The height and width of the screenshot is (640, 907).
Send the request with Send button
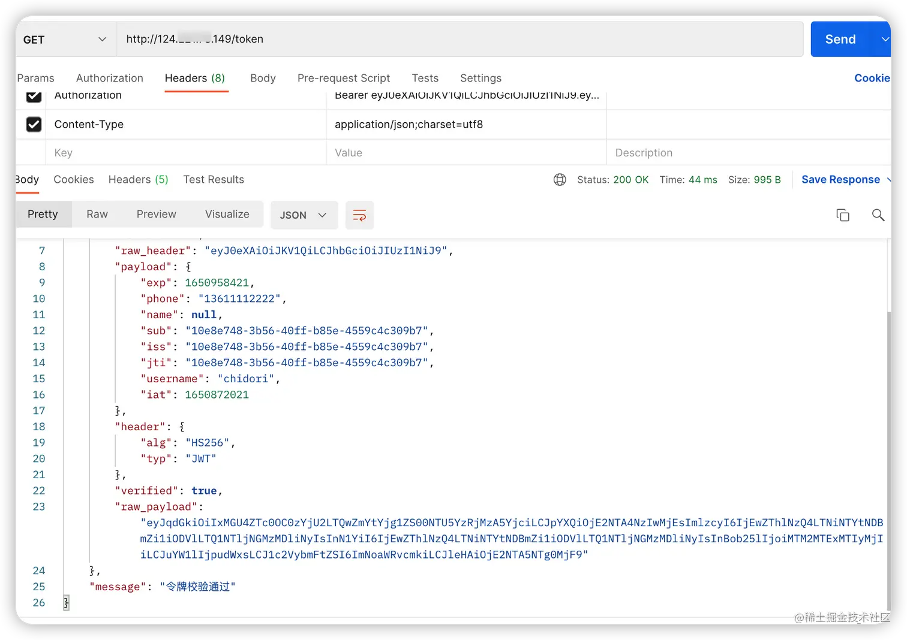(x=840, y=40)
